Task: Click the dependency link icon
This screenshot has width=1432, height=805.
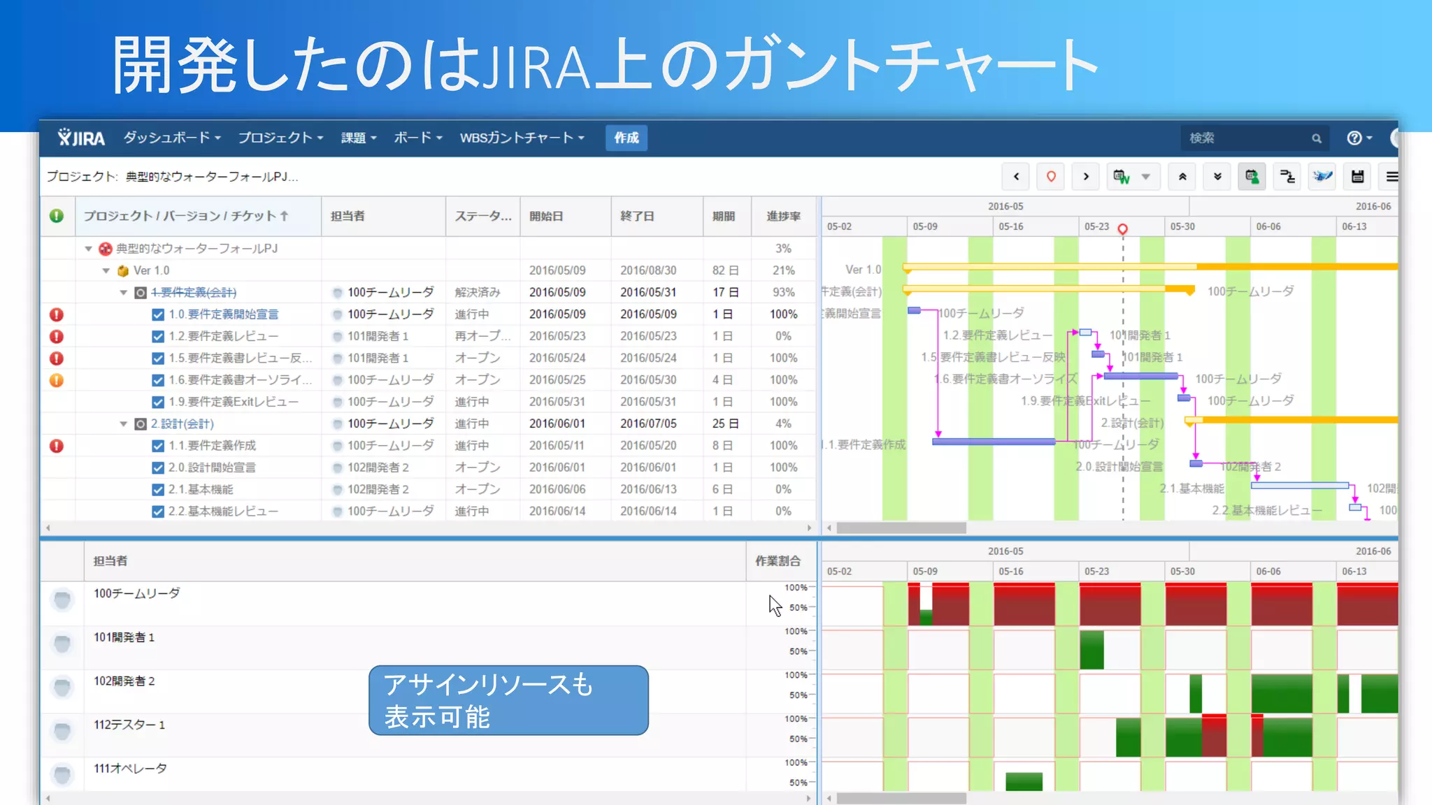Action: click(x=1287, y=177)
